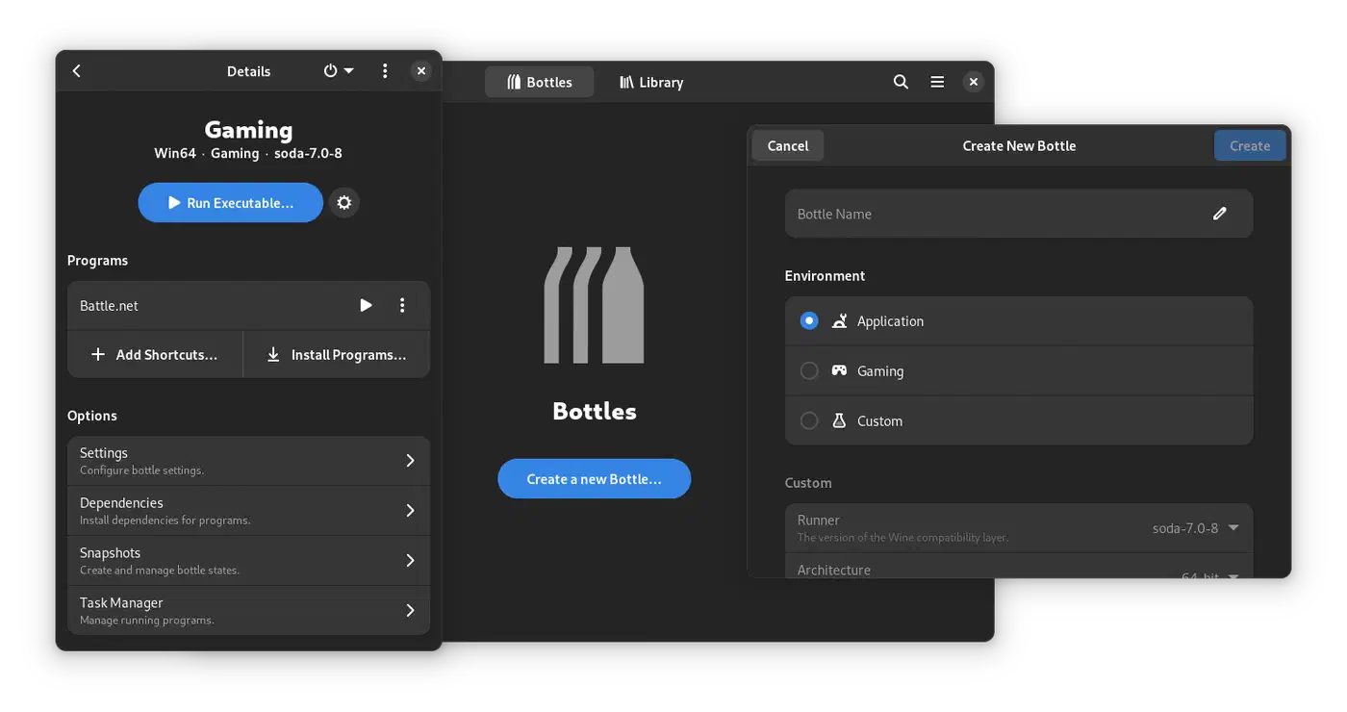Open the Snapshots option row

coord(248,561)
